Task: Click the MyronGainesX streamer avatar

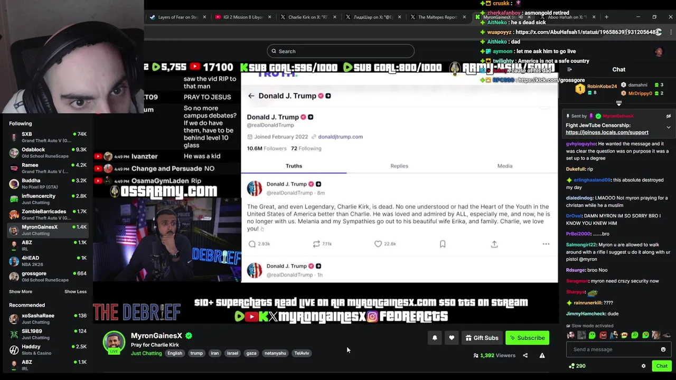Action: [114, 342]
